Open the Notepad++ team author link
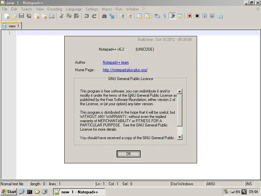The width and height of the screenshot is (261, 196). [116, 62]
